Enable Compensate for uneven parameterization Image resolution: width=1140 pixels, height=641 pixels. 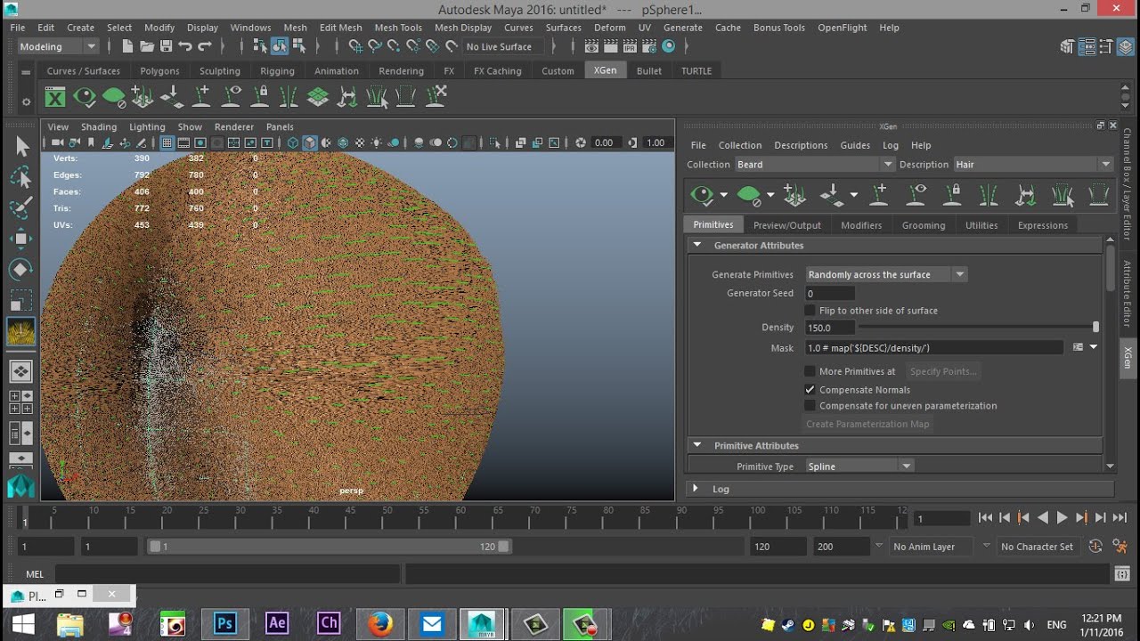[x=810, y=406]
